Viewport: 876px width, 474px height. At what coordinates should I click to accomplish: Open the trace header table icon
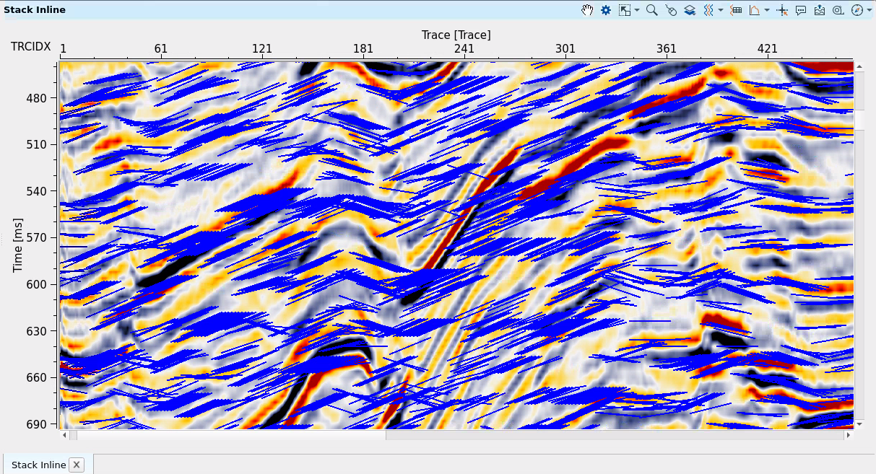(x=736, y=10)
